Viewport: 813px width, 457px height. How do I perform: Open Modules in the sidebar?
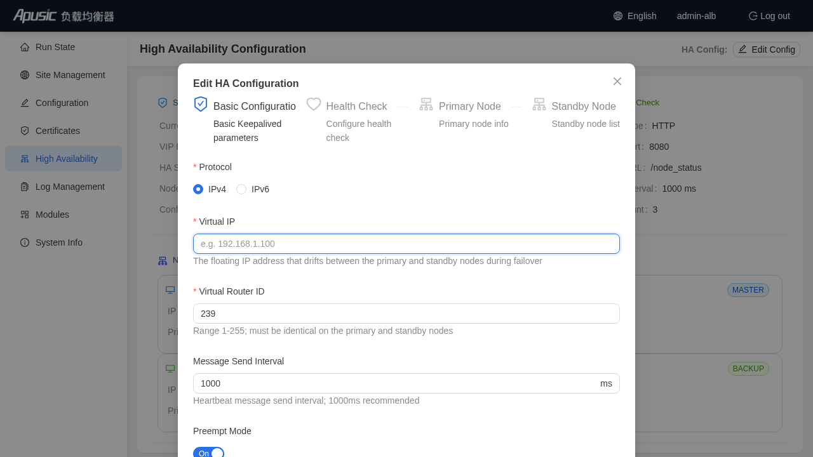(64, 215)
